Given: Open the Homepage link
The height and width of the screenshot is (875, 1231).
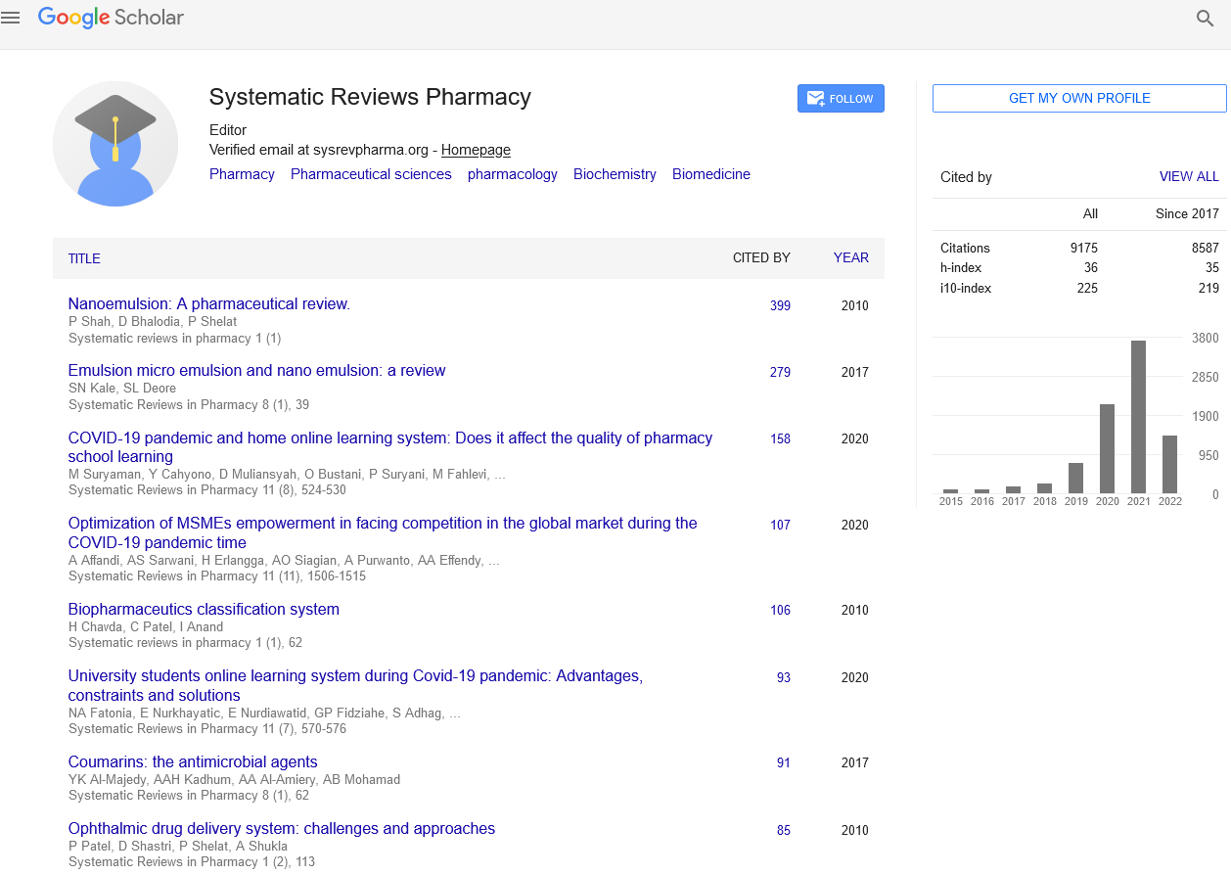Looking at the screenshot, I should point(476,150).
